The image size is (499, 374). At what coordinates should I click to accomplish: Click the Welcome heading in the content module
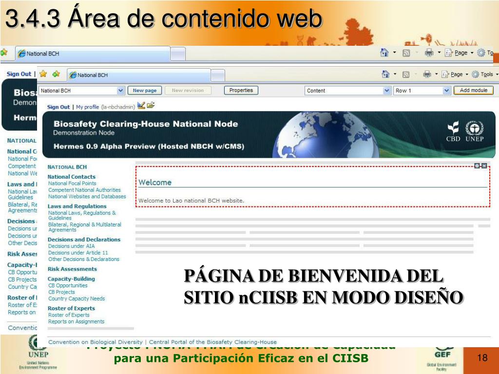(x=155, y=183)
